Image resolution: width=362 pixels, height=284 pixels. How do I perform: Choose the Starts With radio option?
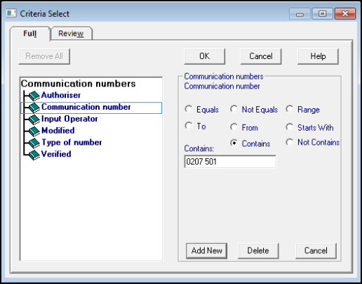coord(290,127)
